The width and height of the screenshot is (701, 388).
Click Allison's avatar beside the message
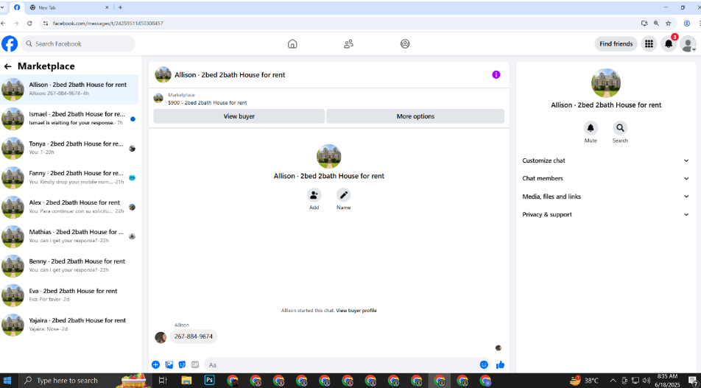coord(161,337)
